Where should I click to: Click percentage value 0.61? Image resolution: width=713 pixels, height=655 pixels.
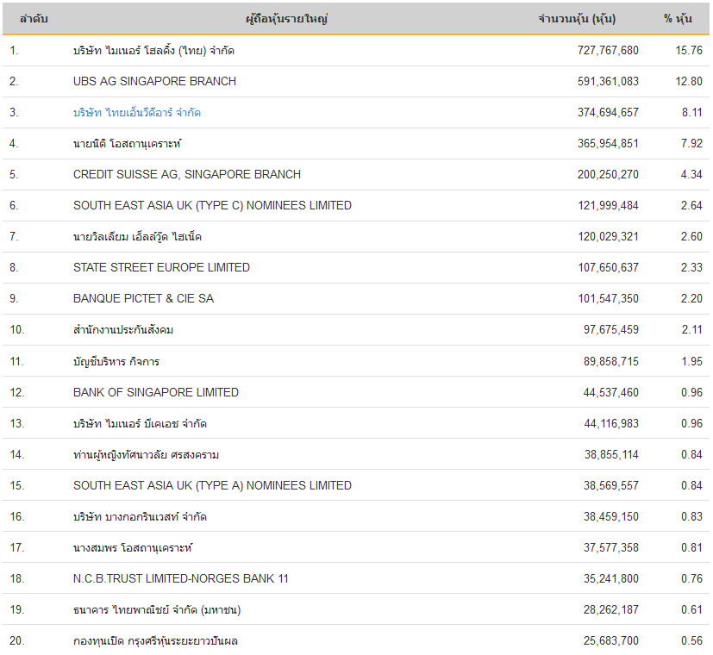coord(691,609)
